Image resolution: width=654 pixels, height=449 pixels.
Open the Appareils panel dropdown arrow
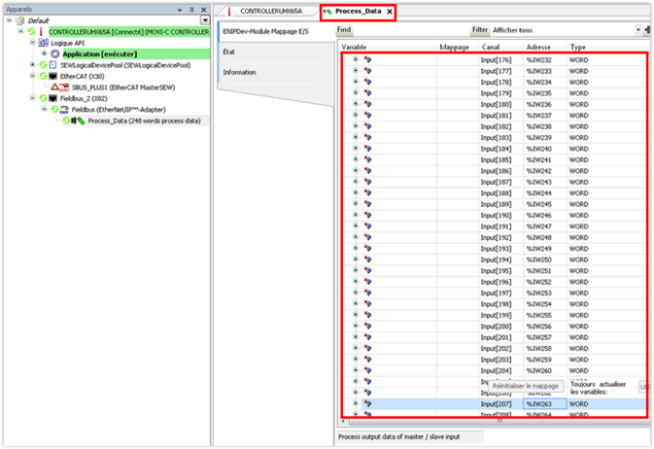182,9
